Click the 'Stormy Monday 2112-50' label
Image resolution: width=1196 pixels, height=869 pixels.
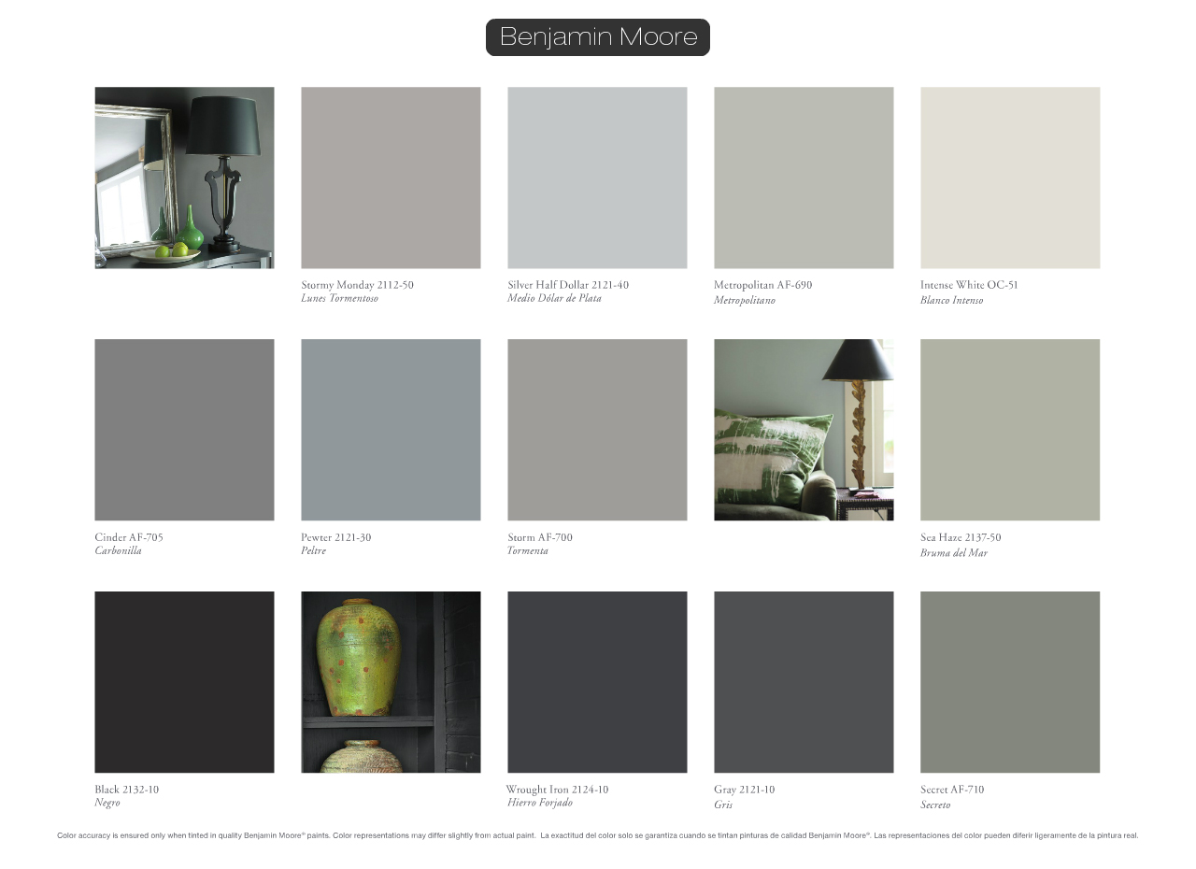click(x=357, y=285)
